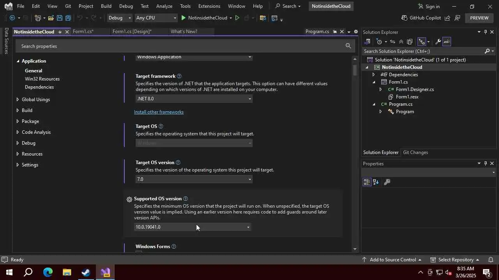Screen dimensions: 499x280
Task: Save the current file using Save icon
Action: (x=59, y=18)
